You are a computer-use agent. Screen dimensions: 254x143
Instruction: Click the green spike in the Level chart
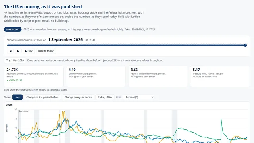click(x=221, y=123)
